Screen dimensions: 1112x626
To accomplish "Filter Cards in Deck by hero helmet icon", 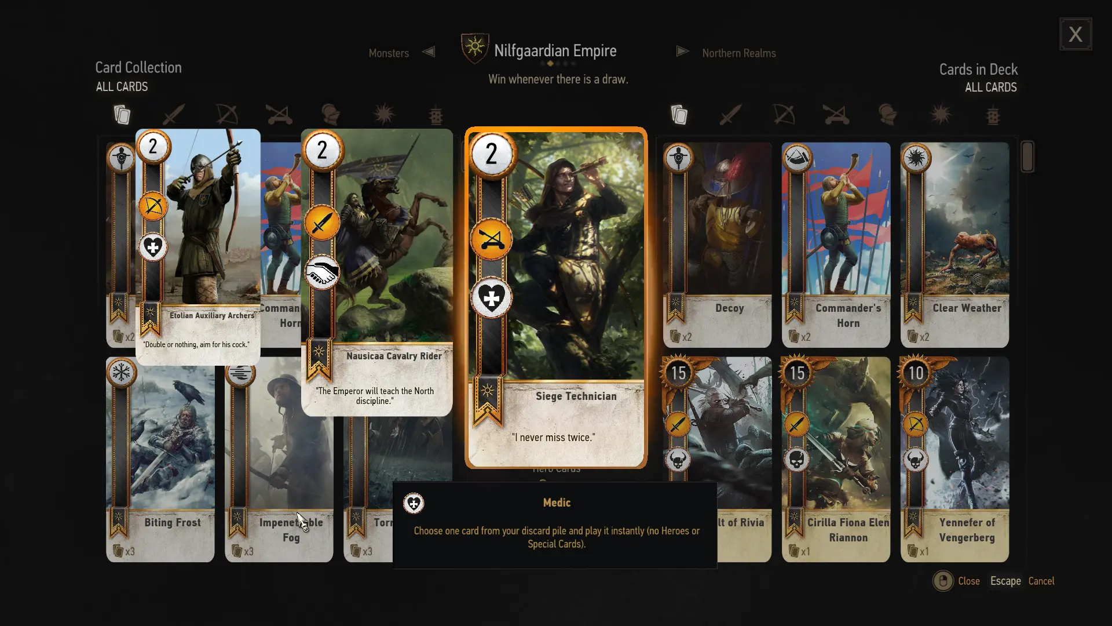I will point(887,115).
